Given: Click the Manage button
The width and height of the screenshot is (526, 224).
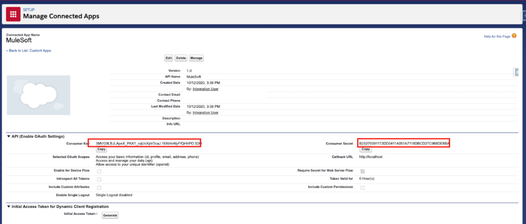Looking at the screenshot, I should (196, 58).
